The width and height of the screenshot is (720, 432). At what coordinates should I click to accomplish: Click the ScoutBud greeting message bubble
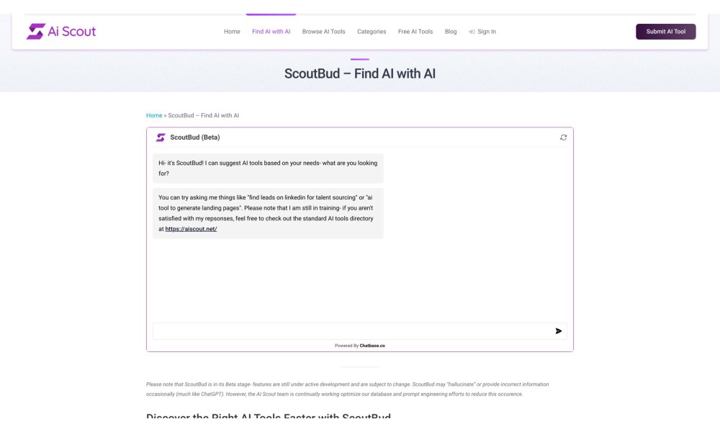268,168
